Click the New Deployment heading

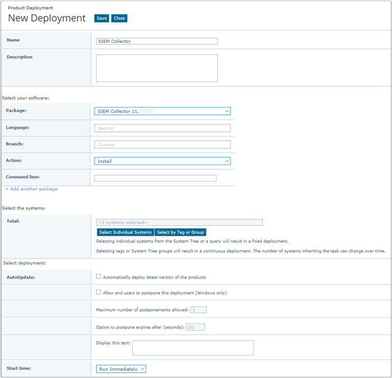[x=47, y=18]
